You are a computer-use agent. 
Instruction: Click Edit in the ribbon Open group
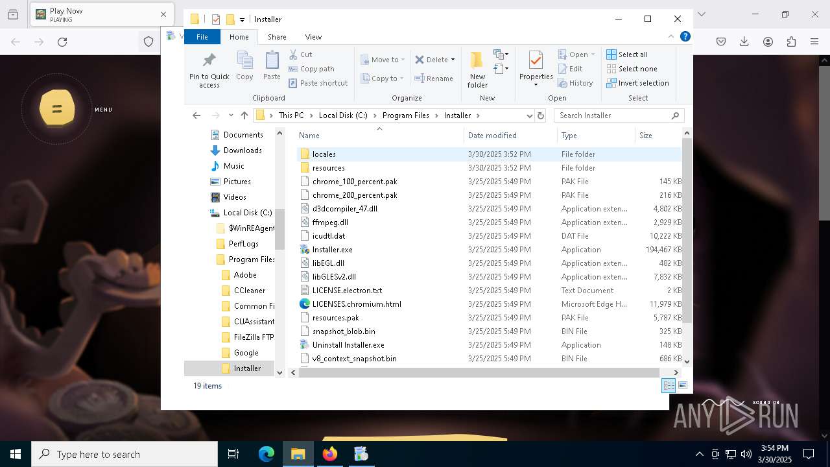pos(570,69)
